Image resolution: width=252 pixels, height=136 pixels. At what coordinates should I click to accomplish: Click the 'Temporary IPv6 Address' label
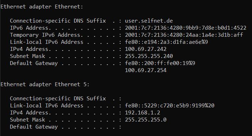[x=45, y=35]
